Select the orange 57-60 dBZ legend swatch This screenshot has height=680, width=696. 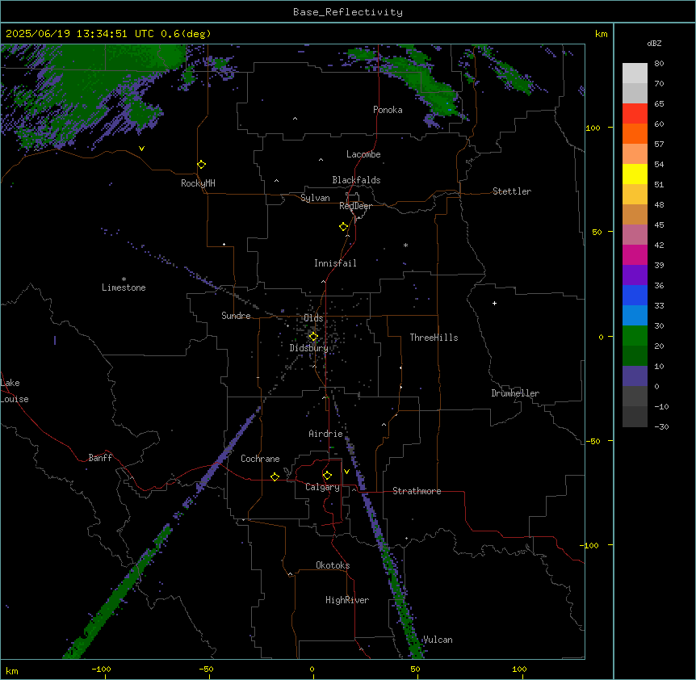[635, 133]
